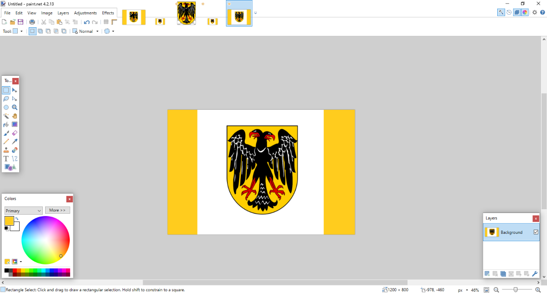Expand the image list arrow

tap(256, 13)
